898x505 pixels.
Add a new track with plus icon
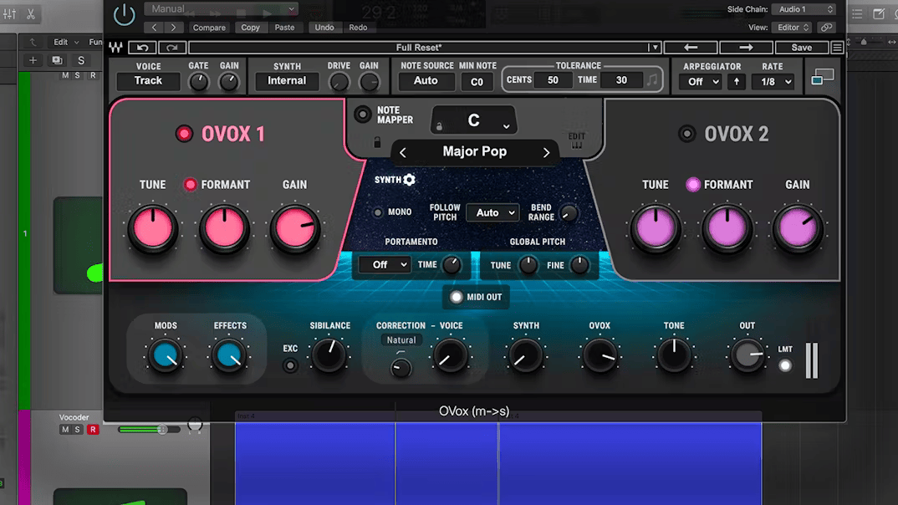33,60
